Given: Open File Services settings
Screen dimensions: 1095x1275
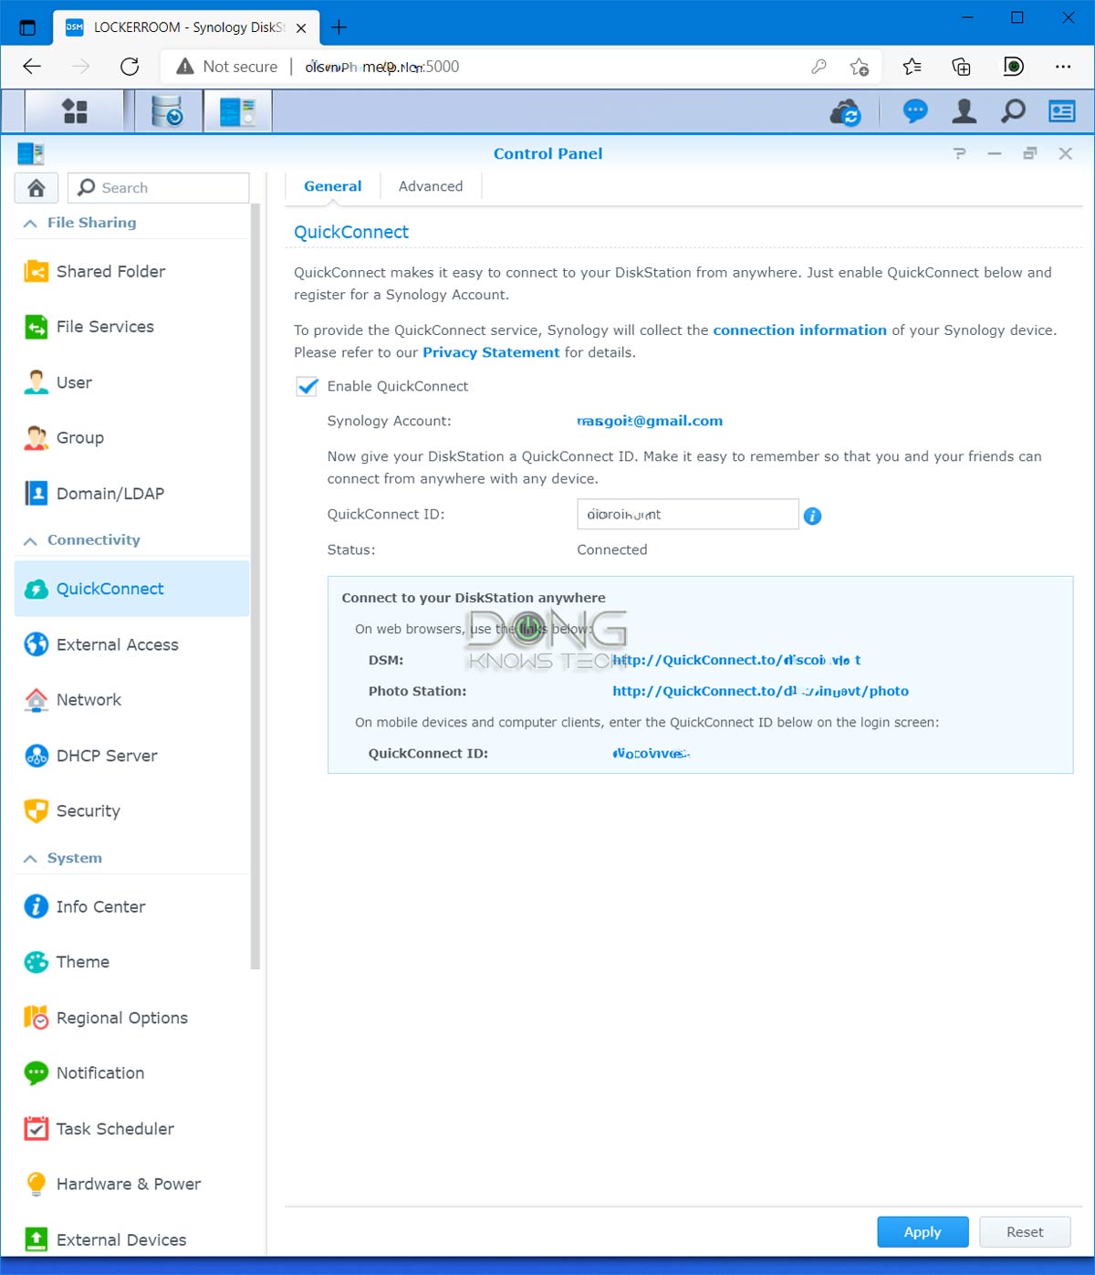Looking at the screenshot, I should click(x=131, y=327).
